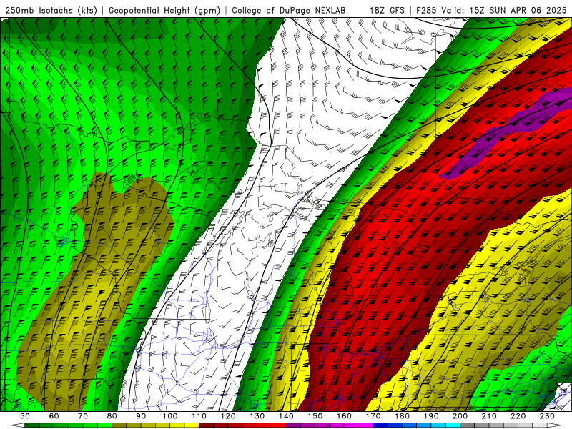Click the right end arrow of the color bar

pyautogui.click(x=555, y=425)
